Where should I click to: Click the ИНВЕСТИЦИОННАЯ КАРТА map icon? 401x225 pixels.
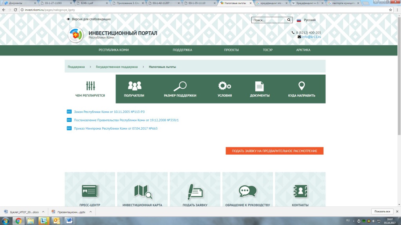tap(143, 191)
